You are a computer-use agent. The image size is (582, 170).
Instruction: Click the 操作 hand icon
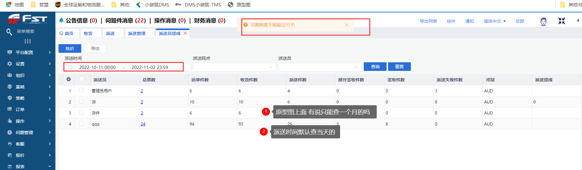point(10,121)
